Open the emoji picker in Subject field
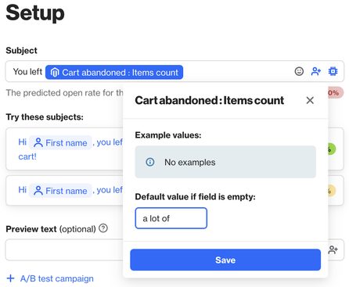This screenshot has width=349, height=287. click(x=299, y=71)
